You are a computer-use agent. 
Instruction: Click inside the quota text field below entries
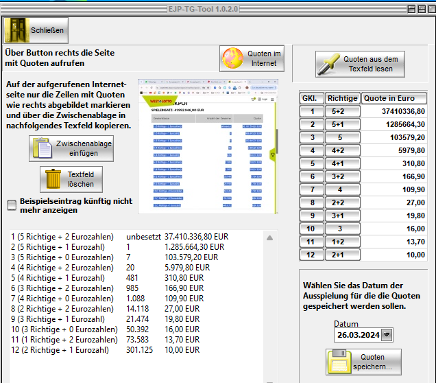[x=136, y=369]
